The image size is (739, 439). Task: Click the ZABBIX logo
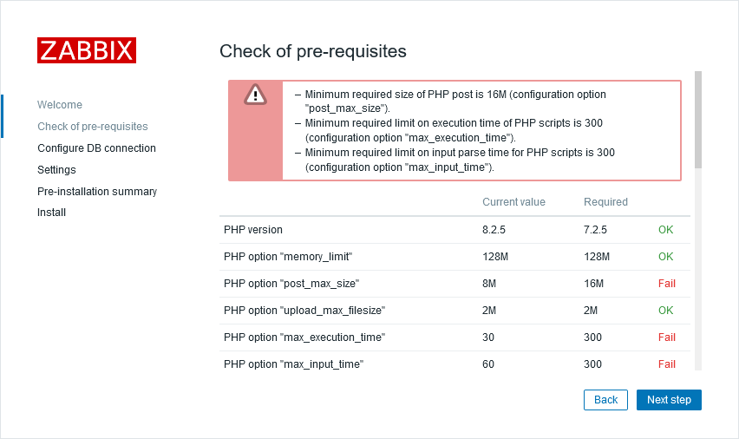pos(87,50)
